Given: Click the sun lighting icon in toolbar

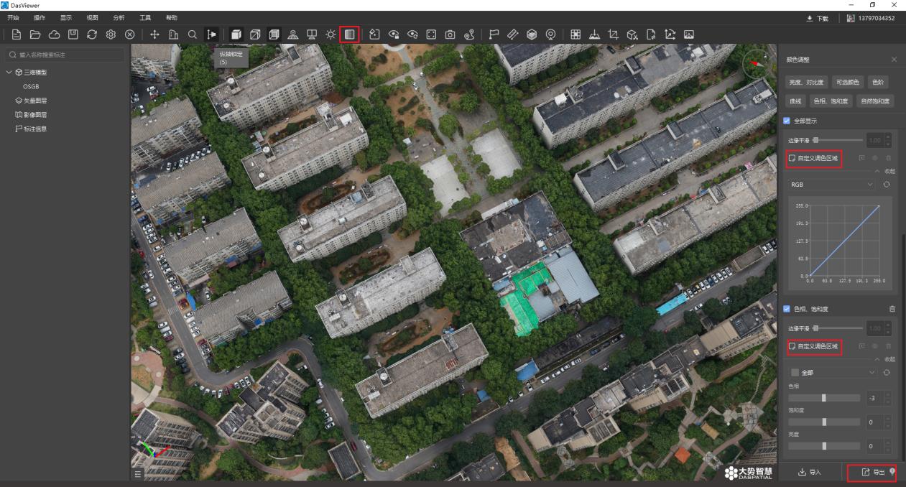Looking at the screenshot, I should click(330, 34).
